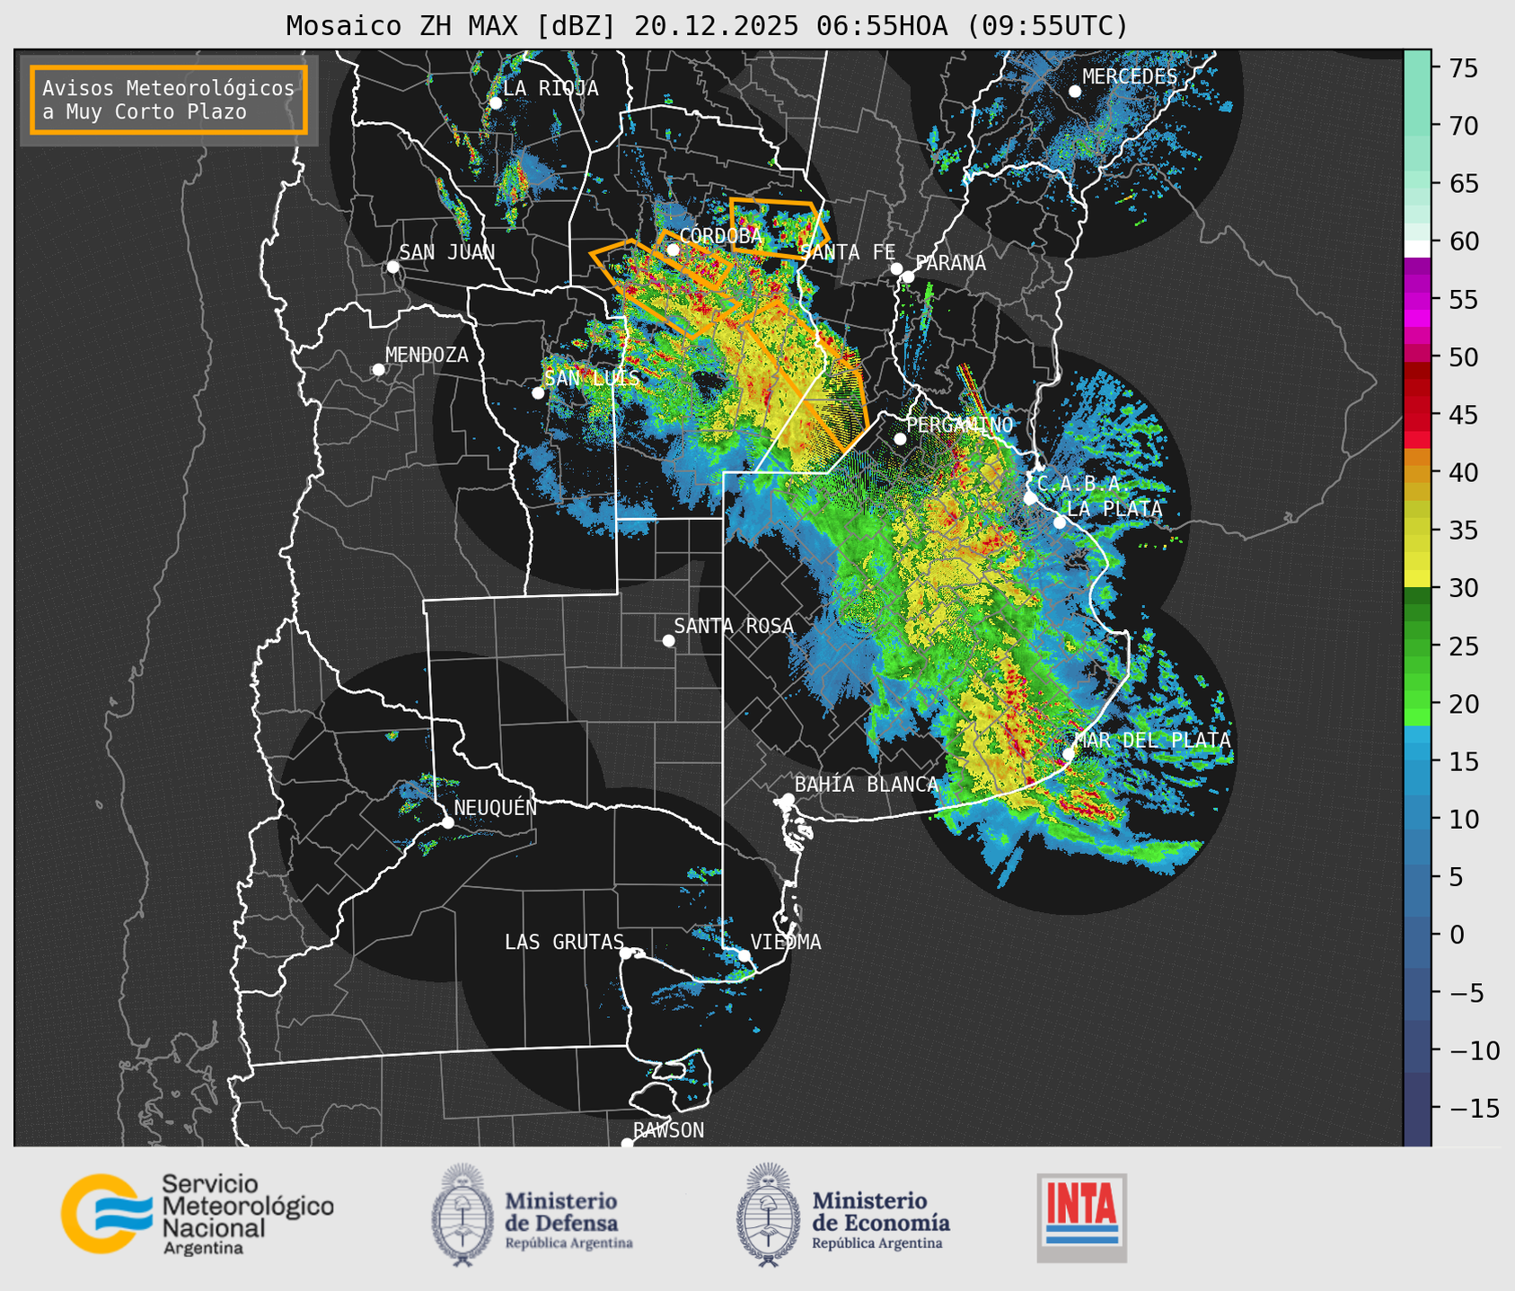This screenshot has width=1515, height=1291.
Task: Click the magenta 55 dBZ color band
Action: point(1416,299)
